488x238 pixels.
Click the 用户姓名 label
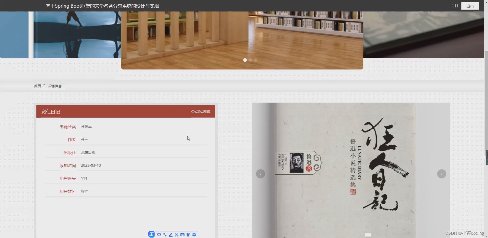tap(68, 191)
